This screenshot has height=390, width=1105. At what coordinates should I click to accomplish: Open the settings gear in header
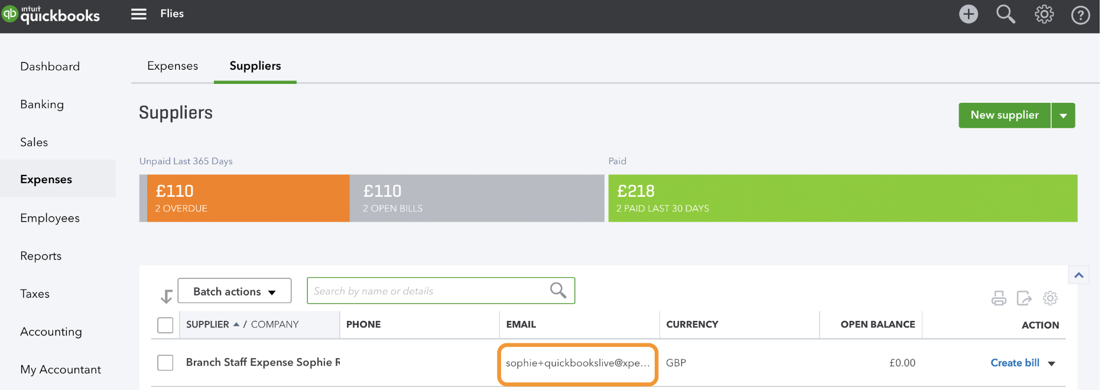(x=1044, y=14)
